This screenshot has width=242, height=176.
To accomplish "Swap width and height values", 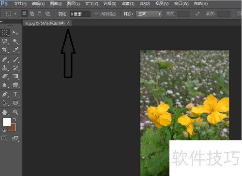I will coord(197,14).
